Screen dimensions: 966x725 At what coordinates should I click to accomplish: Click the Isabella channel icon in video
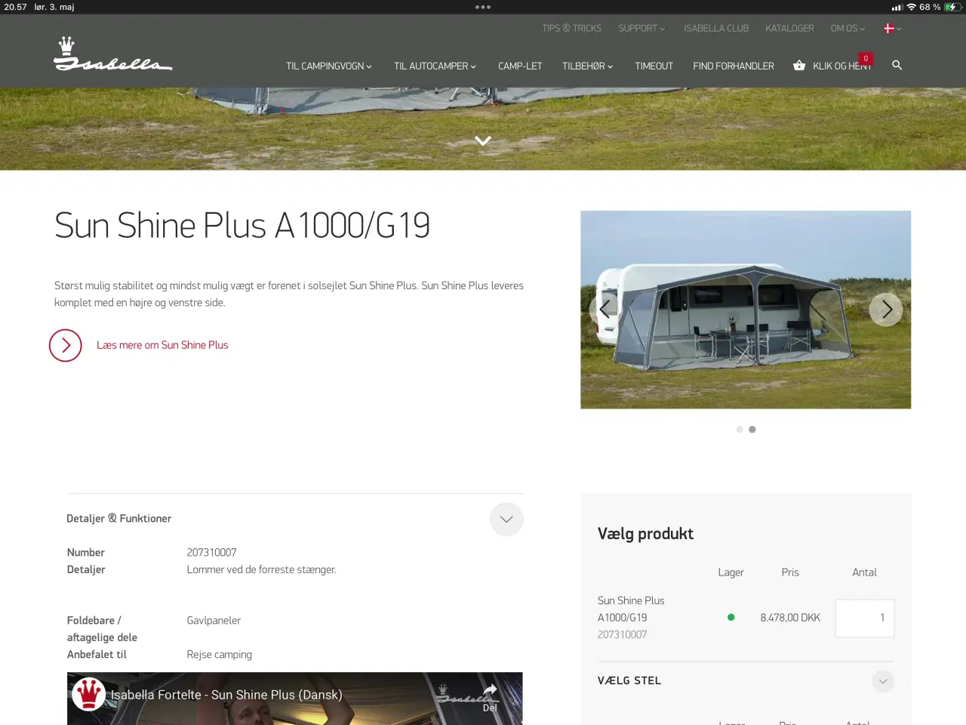pos(88,694)
